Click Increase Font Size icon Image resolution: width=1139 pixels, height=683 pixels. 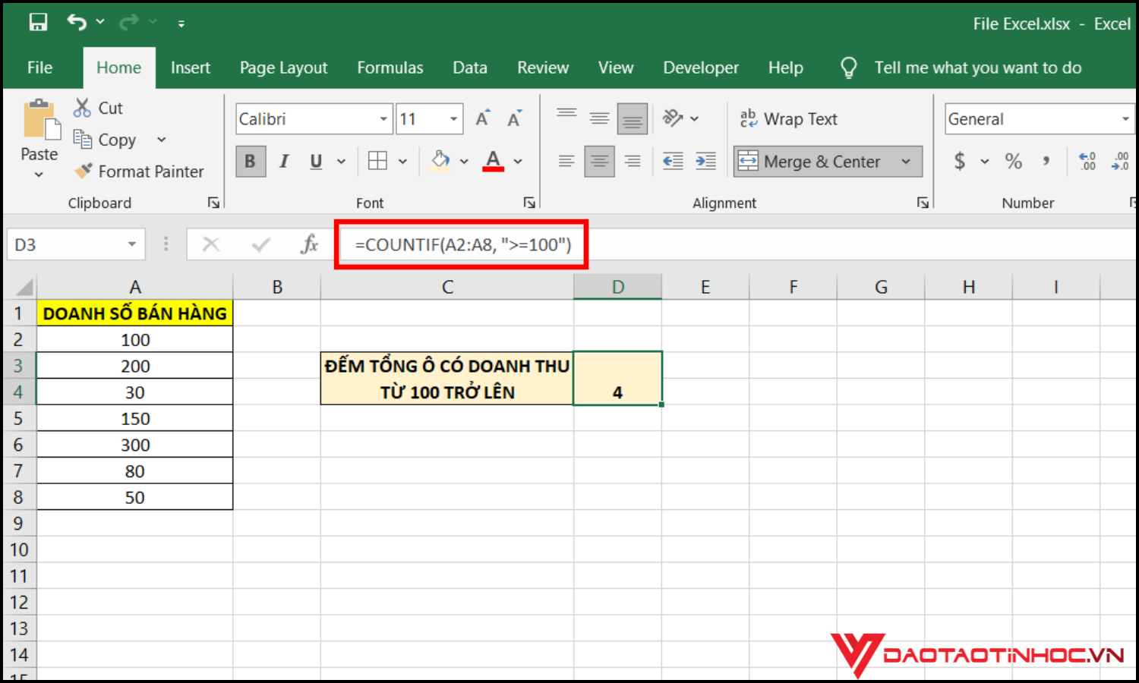[483, 119]
